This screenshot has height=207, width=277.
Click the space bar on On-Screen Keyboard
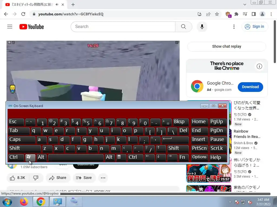76,157
